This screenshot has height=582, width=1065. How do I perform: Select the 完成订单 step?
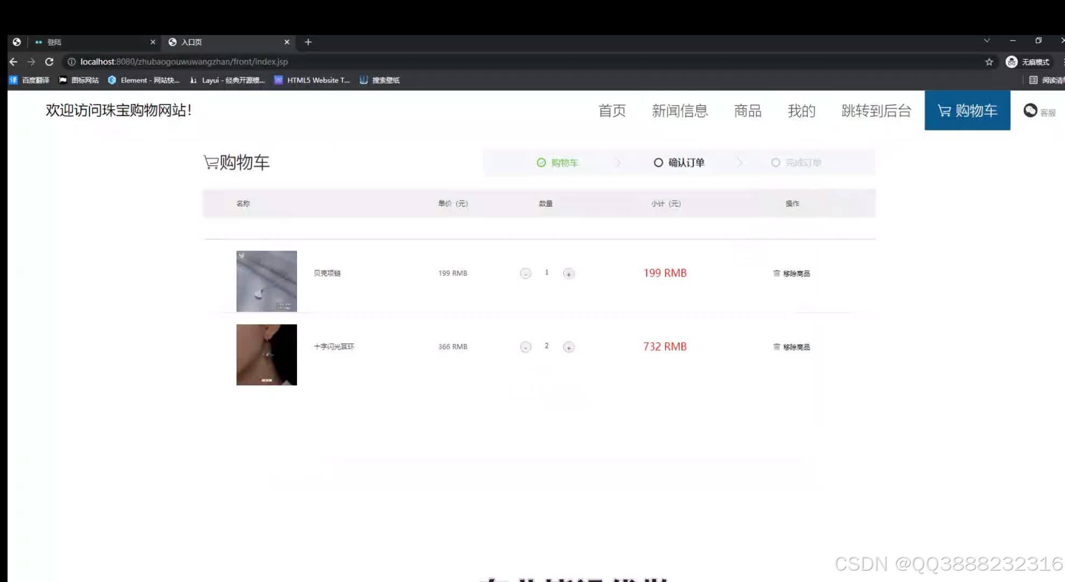coord(796,163)
